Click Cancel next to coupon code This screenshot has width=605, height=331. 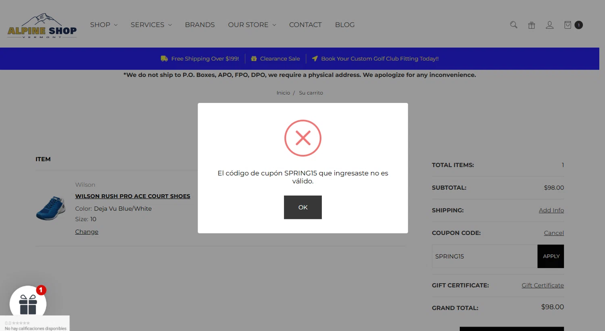click(x=554, y=233)
